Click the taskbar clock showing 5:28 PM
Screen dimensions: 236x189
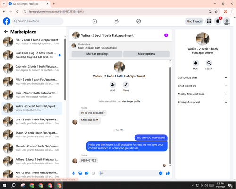[220, 185]
